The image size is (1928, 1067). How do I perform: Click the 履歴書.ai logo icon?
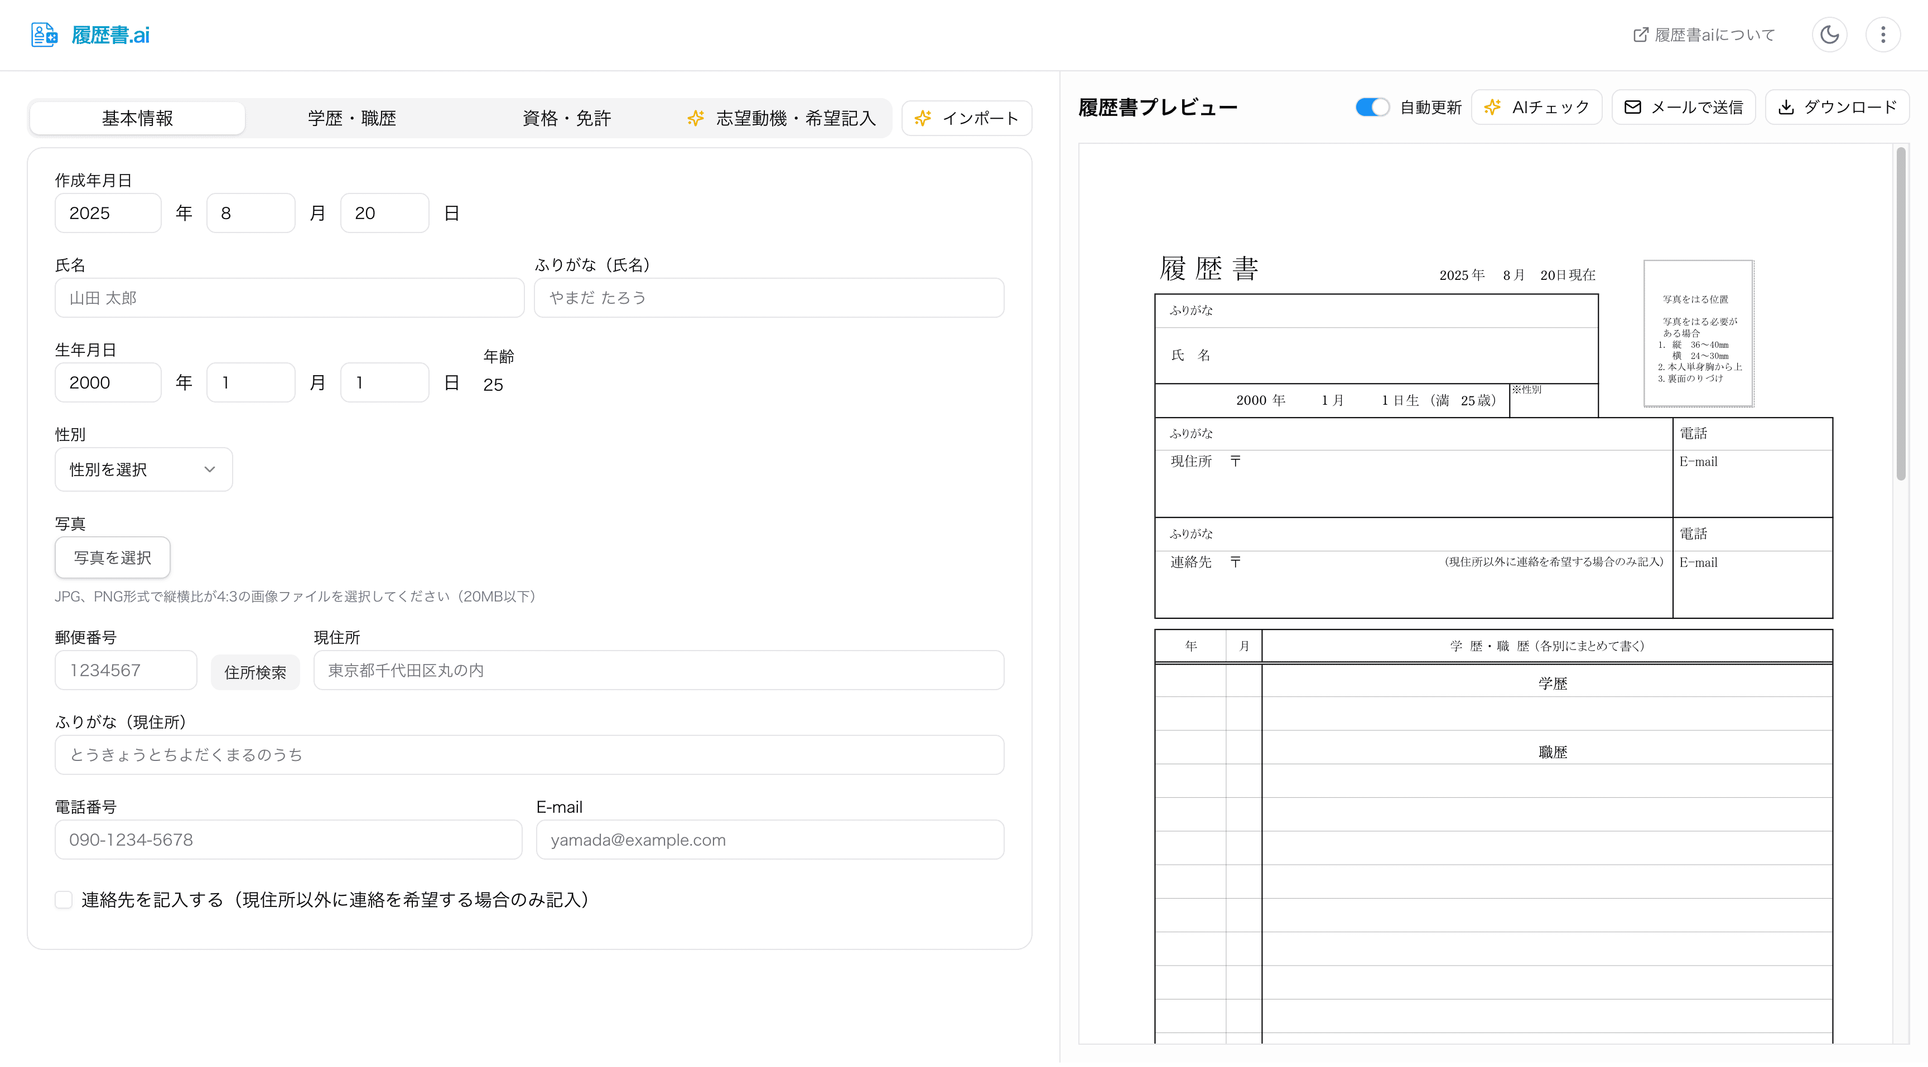(x=44, y=35)
